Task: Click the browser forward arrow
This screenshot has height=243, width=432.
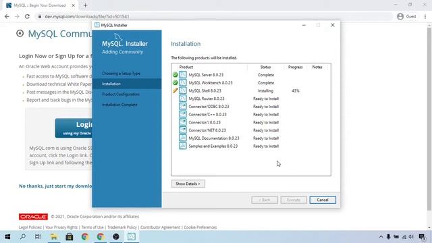Action: point(17,16)
